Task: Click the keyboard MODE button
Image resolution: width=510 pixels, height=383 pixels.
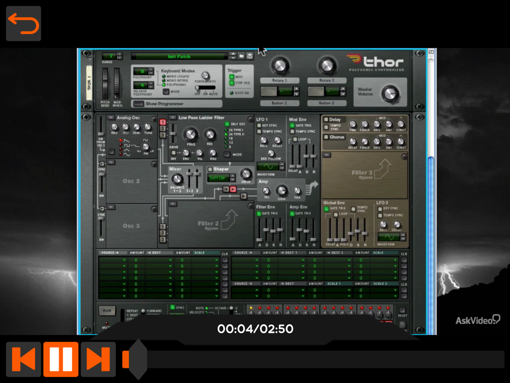Action: (166, 92)
